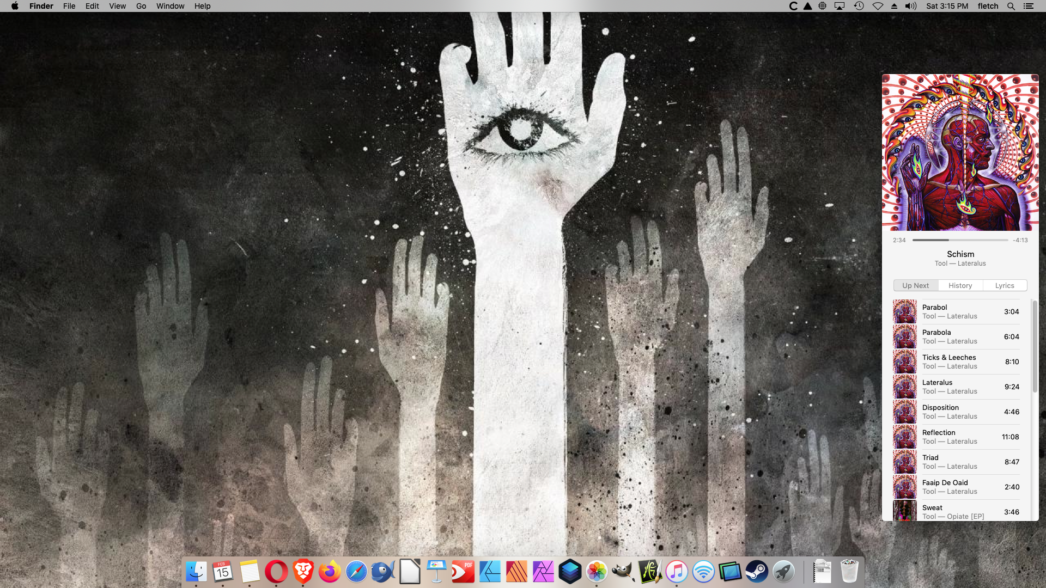
Task: Open Launchpad rocket icon in Dock
Action: click(x=783, y=572)
